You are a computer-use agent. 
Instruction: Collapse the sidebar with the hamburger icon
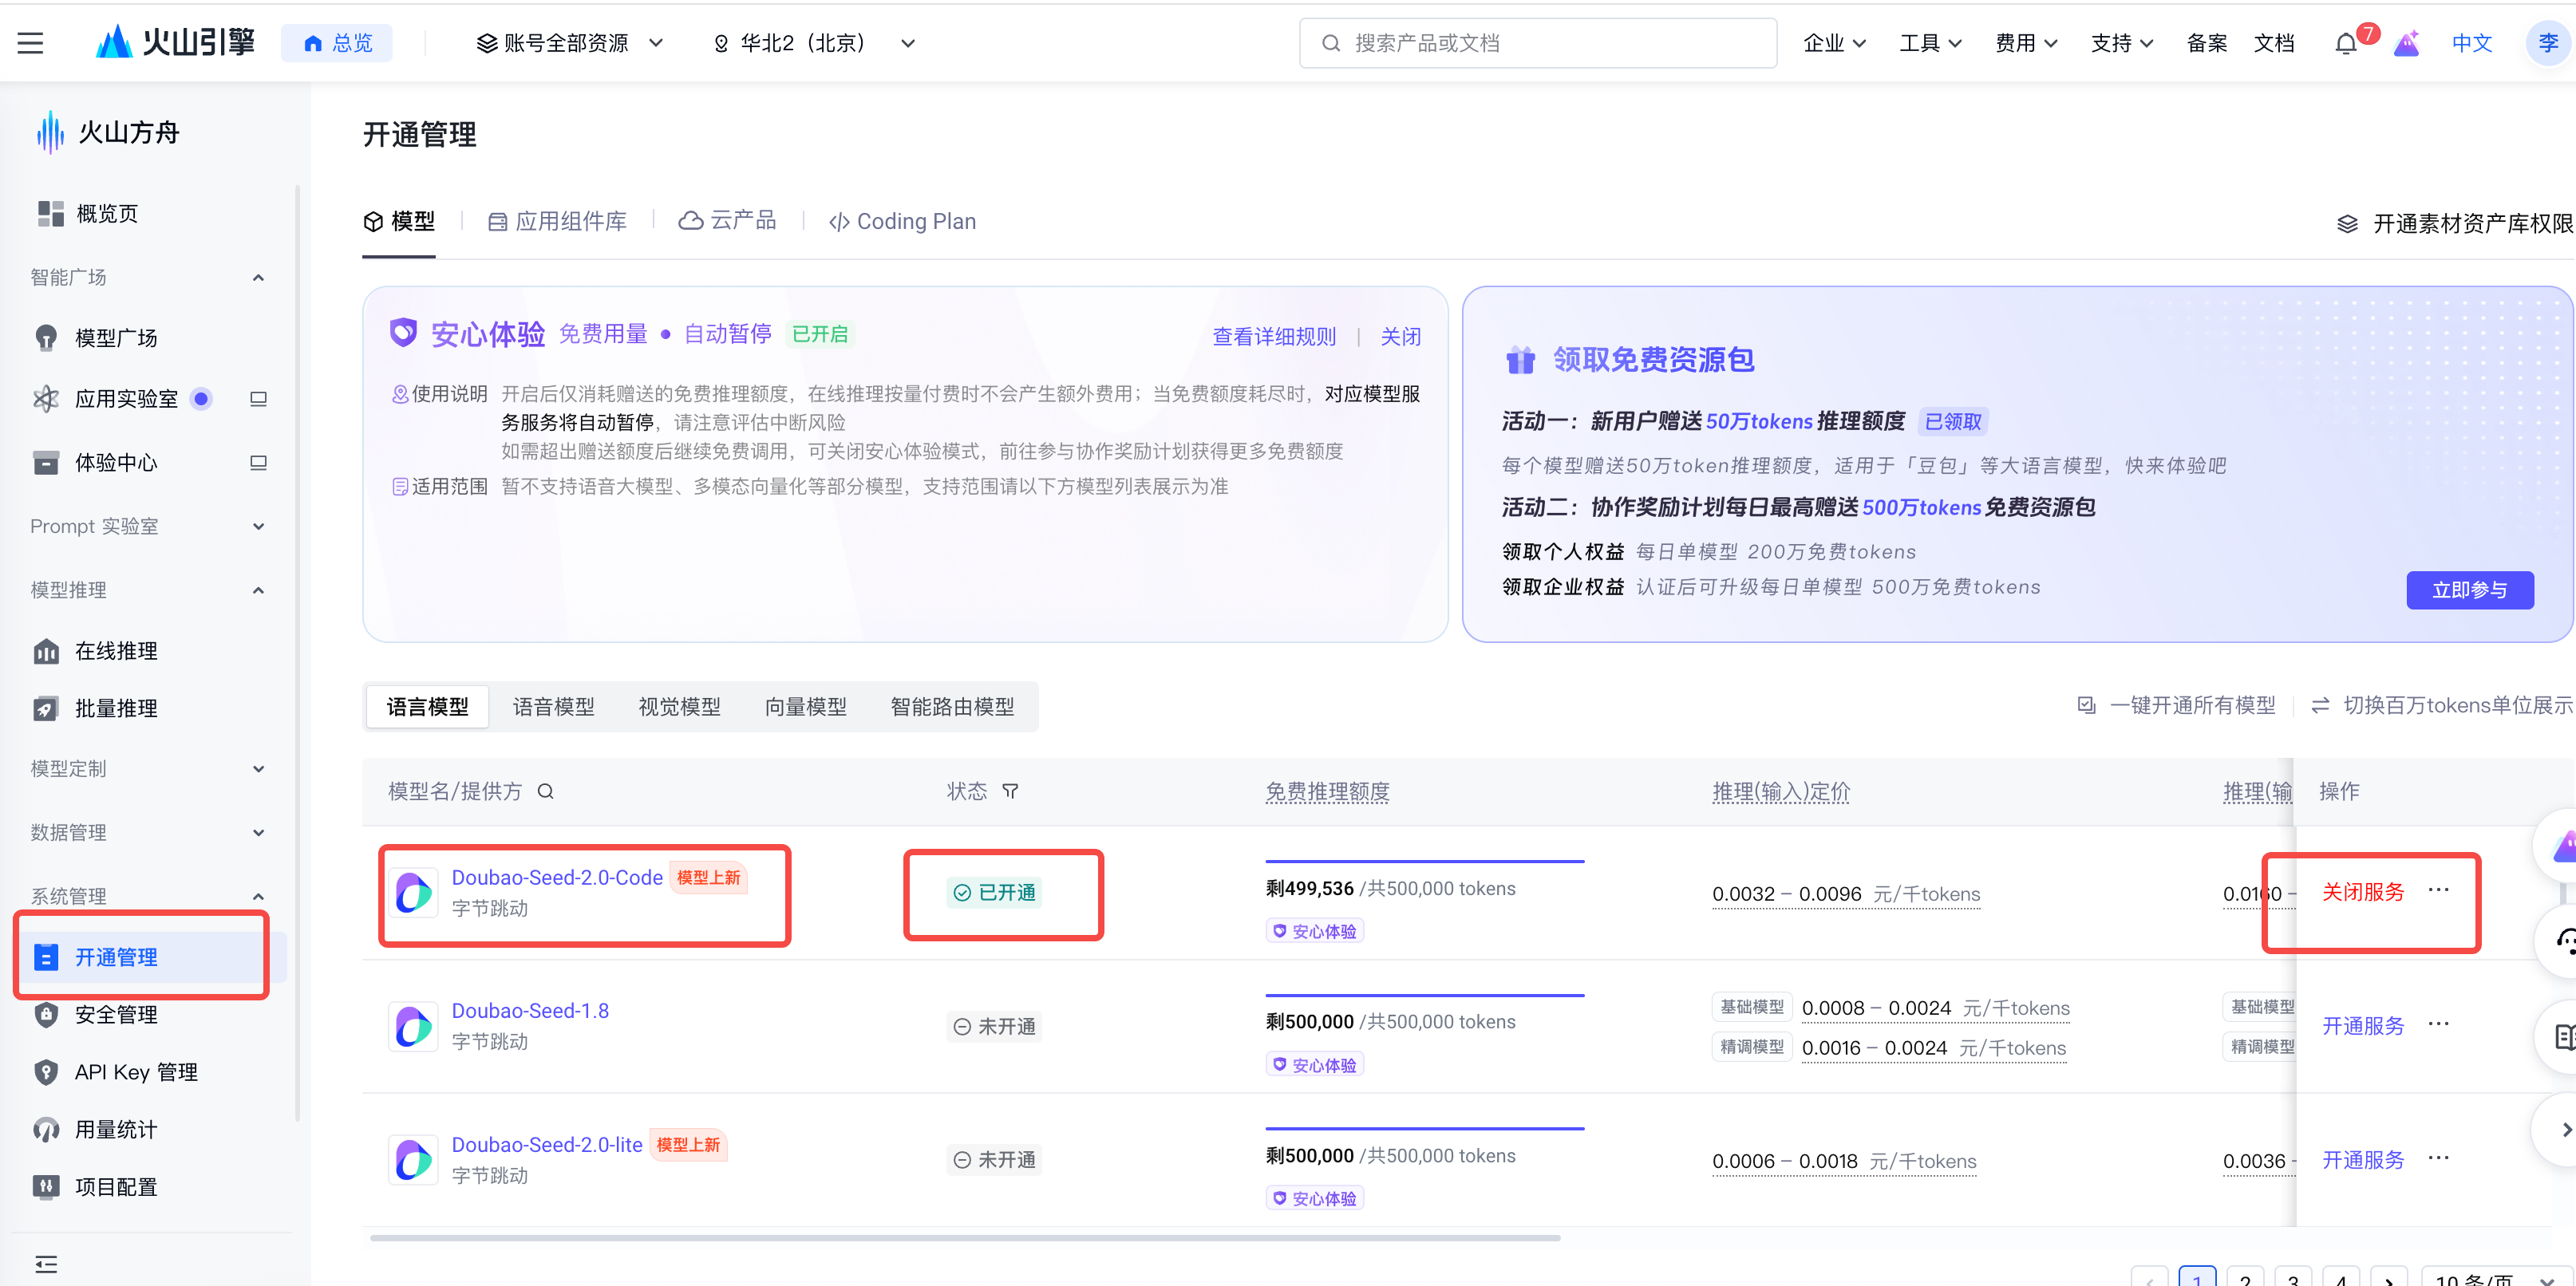tap(29, 42)
